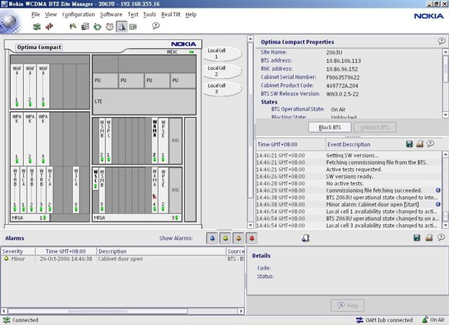Click the Help button under Details
This screenshot has width=449, height=325.
coord(348,305)
